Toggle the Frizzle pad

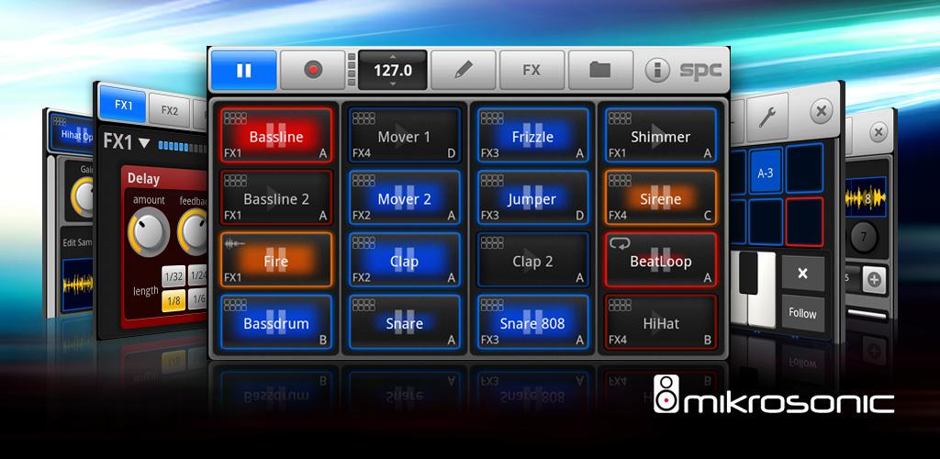point(533,136)
